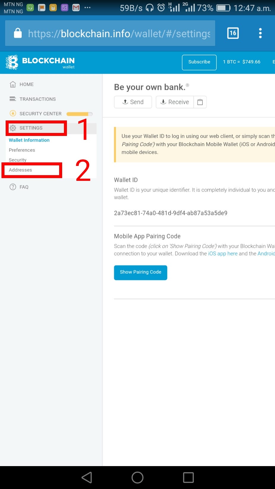Select Preferences under Settings
The image size is (275, 489).
[x=22, y=150]
